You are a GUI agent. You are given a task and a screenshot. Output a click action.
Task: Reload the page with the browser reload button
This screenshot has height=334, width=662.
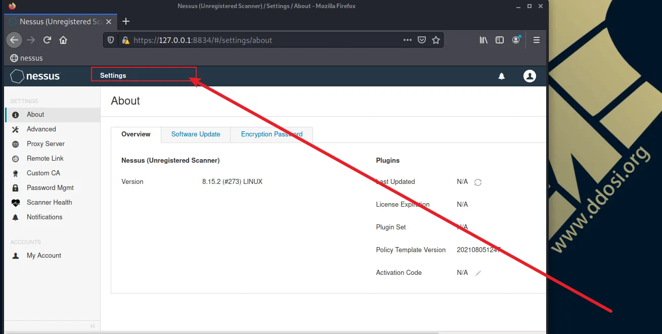point(47,40)
